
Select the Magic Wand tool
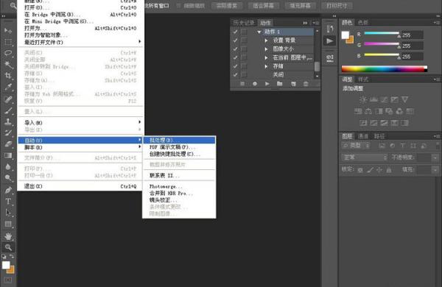coord(8,65)
